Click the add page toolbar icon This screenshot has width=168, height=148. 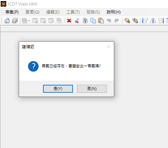click(x=35, y=20)
